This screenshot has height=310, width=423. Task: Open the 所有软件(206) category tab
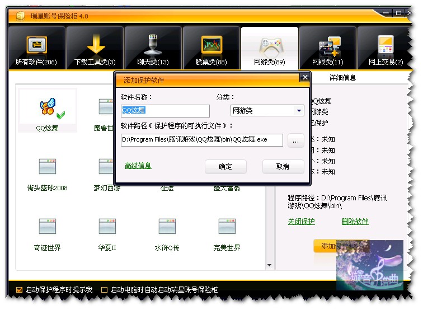(37, 48)
